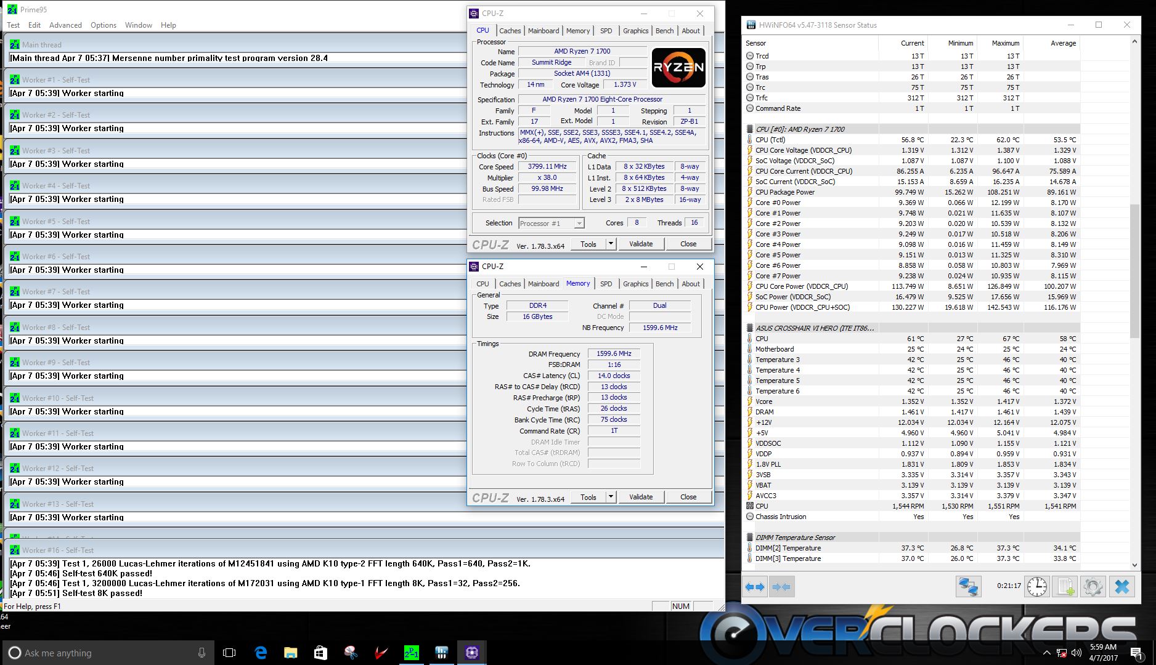Switch to CPU tab in bottom CPU-Z

(x=482, y=284)
